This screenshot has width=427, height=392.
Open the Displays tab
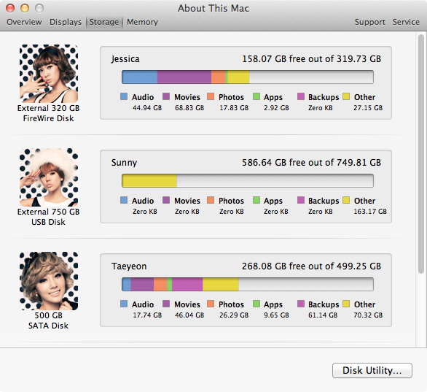pos(66,22)
